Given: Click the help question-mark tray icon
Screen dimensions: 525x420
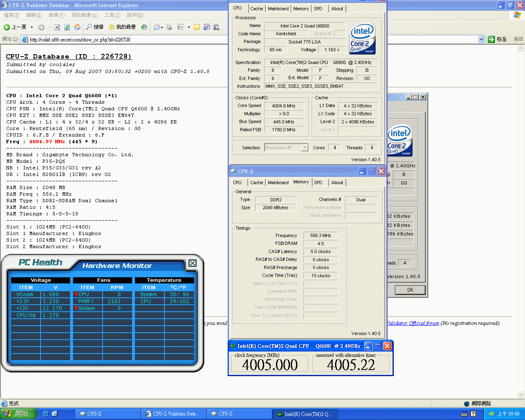Looking at the screenshot, I should 473,414.
